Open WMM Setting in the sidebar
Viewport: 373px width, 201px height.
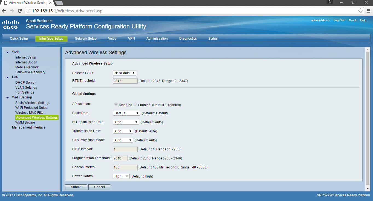tap(25, 123)
